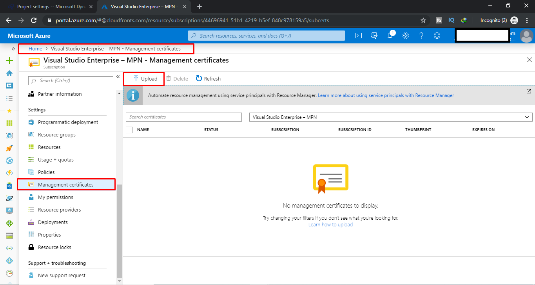Screen dimensions: 535x285
Task: Open Storage accounts sidebar icon
Action: 9,236
